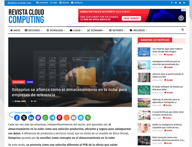
Task: Open the Cloud category tag on article
Action: tap(30, 82)
